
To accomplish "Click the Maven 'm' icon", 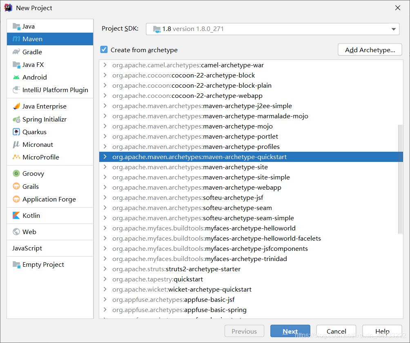I will click(16, 39).
